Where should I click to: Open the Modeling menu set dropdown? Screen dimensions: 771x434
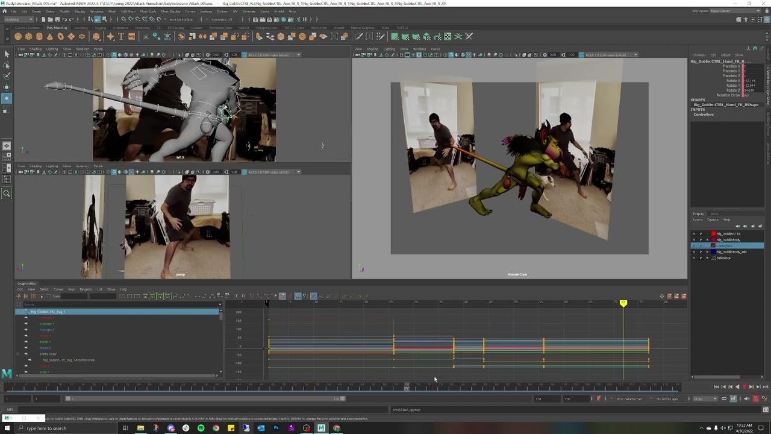coord(20,19)
